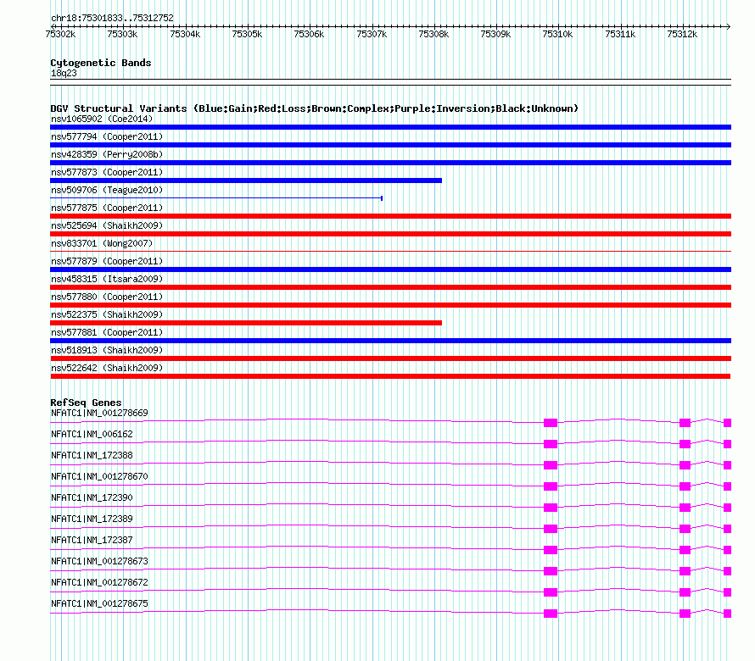Click the first exon box of NM_172390

pos(551,508)
